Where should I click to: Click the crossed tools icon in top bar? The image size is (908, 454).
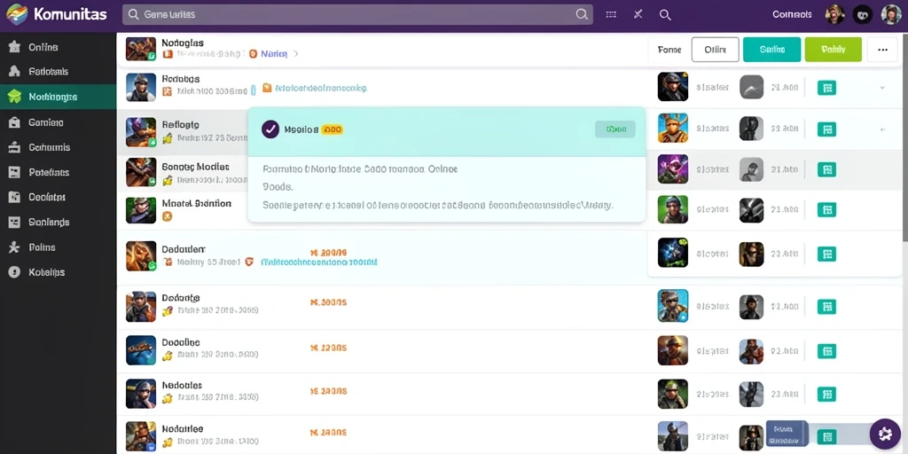[x=638, y=14]
